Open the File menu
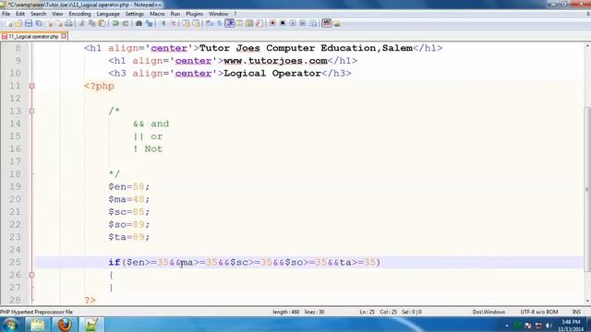This screenshot has height=332, width=591. [6, 14]
